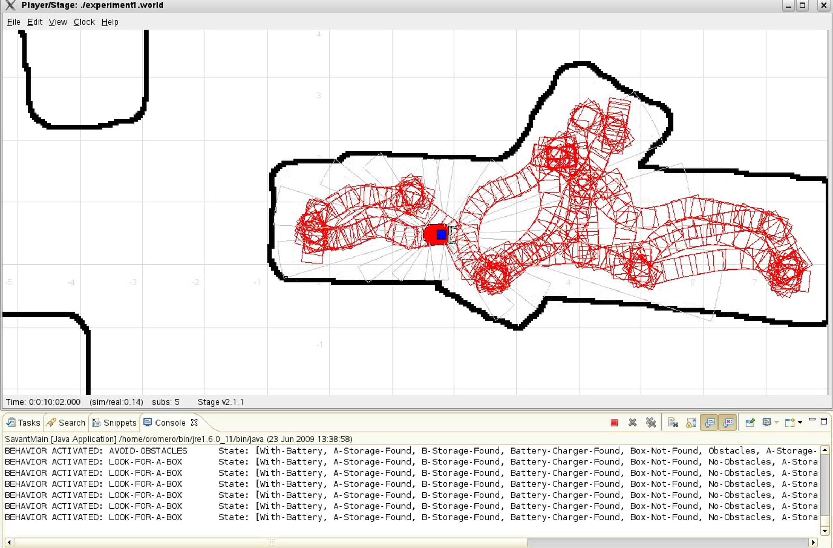Switch to the Tasks tab
Image resolution: width=833 pixels, height=548 pixels.
coord(24,423)
